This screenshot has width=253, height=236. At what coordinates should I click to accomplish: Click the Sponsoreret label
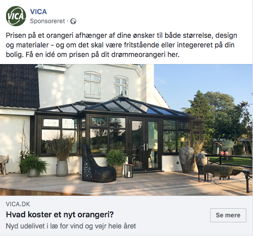[x=47, y=21]
